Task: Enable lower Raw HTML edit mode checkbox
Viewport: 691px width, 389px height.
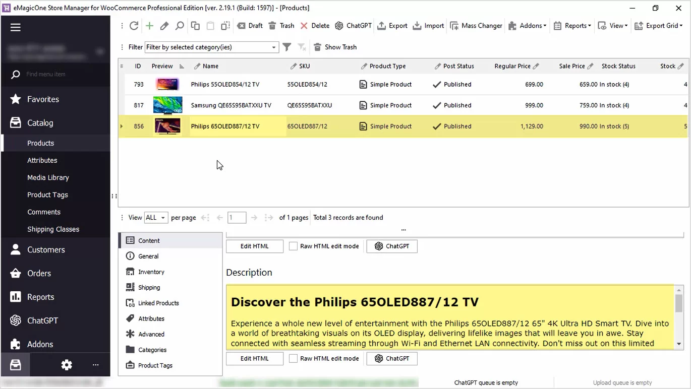Action: tap(293, 359)
